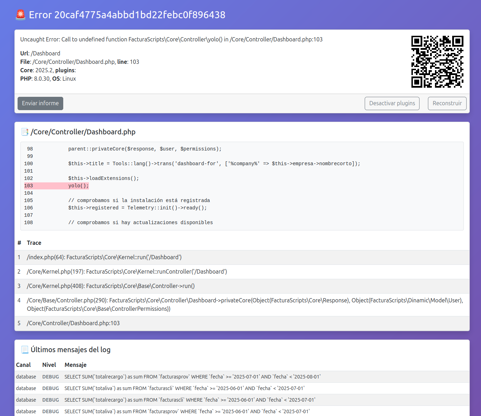The image size is (481, 416).
Task: Click the Canal column header
Action: tap(23, 365)
